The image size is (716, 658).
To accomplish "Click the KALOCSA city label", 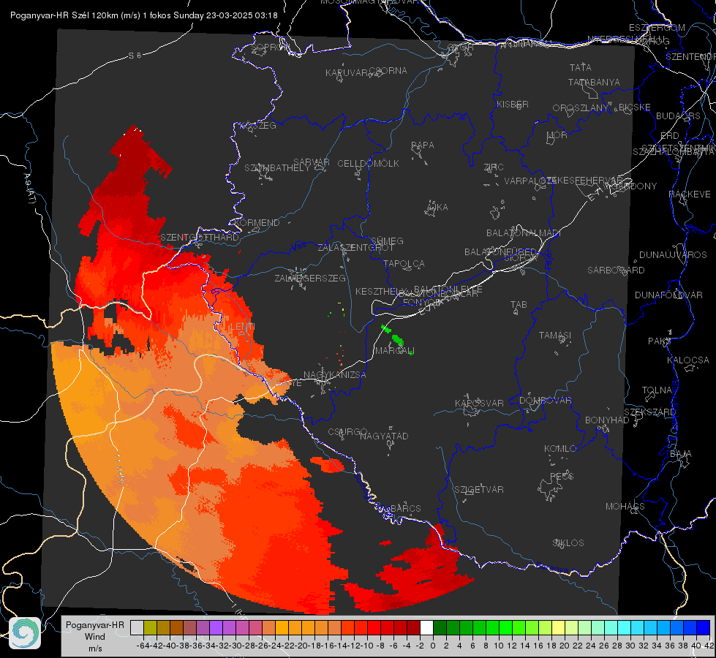I will tap(687, 360).
